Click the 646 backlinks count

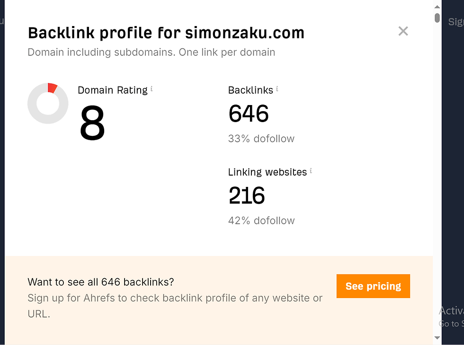[248, 114]
